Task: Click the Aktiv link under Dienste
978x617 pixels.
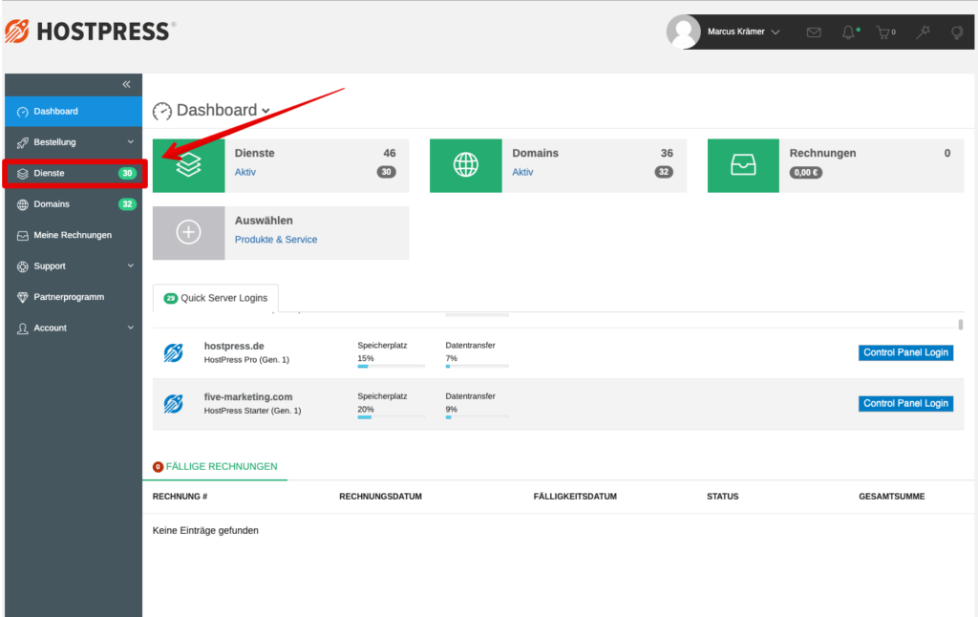Action: coord(245,172)
